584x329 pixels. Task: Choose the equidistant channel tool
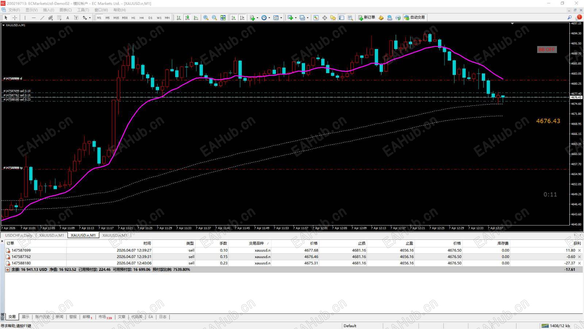(51, 18)
